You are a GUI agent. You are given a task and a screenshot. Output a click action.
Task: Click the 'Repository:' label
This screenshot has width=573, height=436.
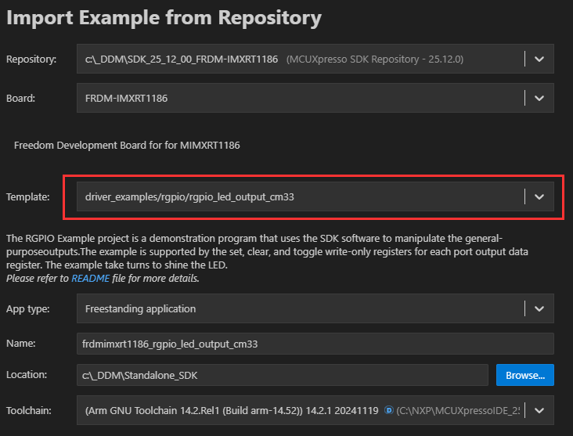tap(31, 59)
